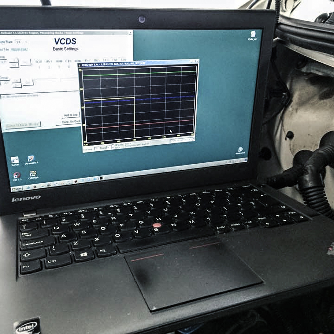This screenshot has width=334, height=334.
Task: Click Dn button in upper Group row
Action: pyautogui.click(x=14, y=65)
